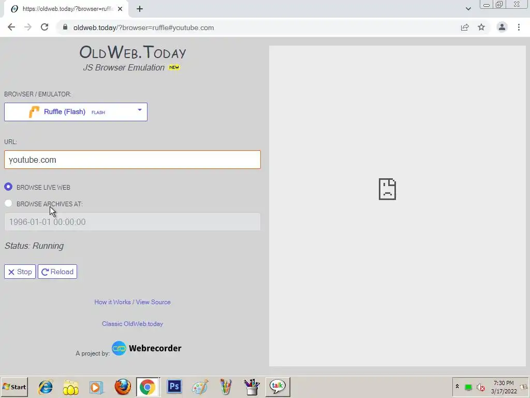Select Browse Archives At radio button
Image resolution: width=530 pixels, height=398 pixels.
[x=8, y=203]
